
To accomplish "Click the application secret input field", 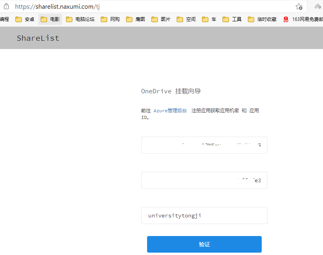I will click(204, 180).
